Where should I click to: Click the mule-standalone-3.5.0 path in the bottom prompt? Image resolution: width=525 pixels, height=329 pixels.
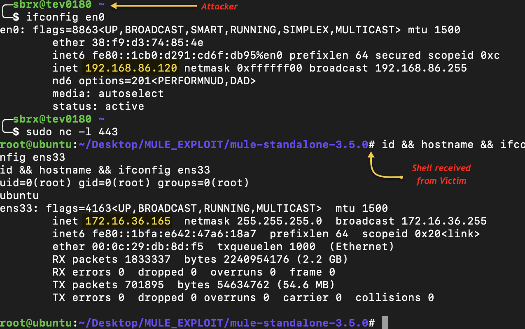pyautogui.click(x=299, y=323)
